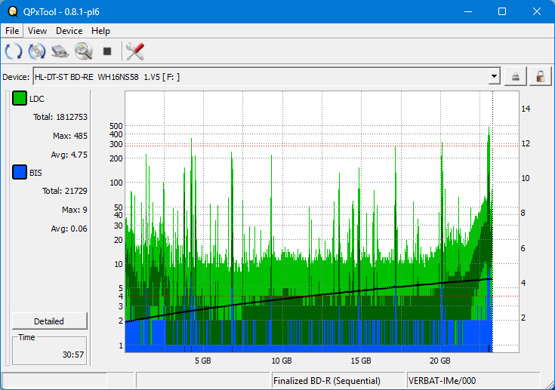Open the View menu
This screenshot has width=555, height=390.
point(37,31)
